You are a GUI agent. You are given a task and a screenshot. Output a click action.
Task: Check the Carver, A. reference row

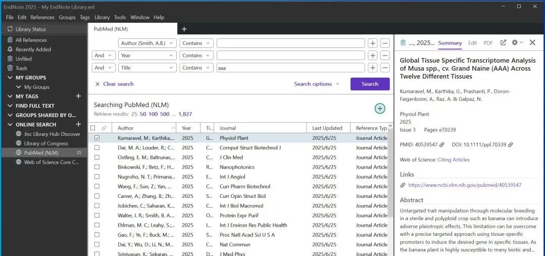point(97,196)
